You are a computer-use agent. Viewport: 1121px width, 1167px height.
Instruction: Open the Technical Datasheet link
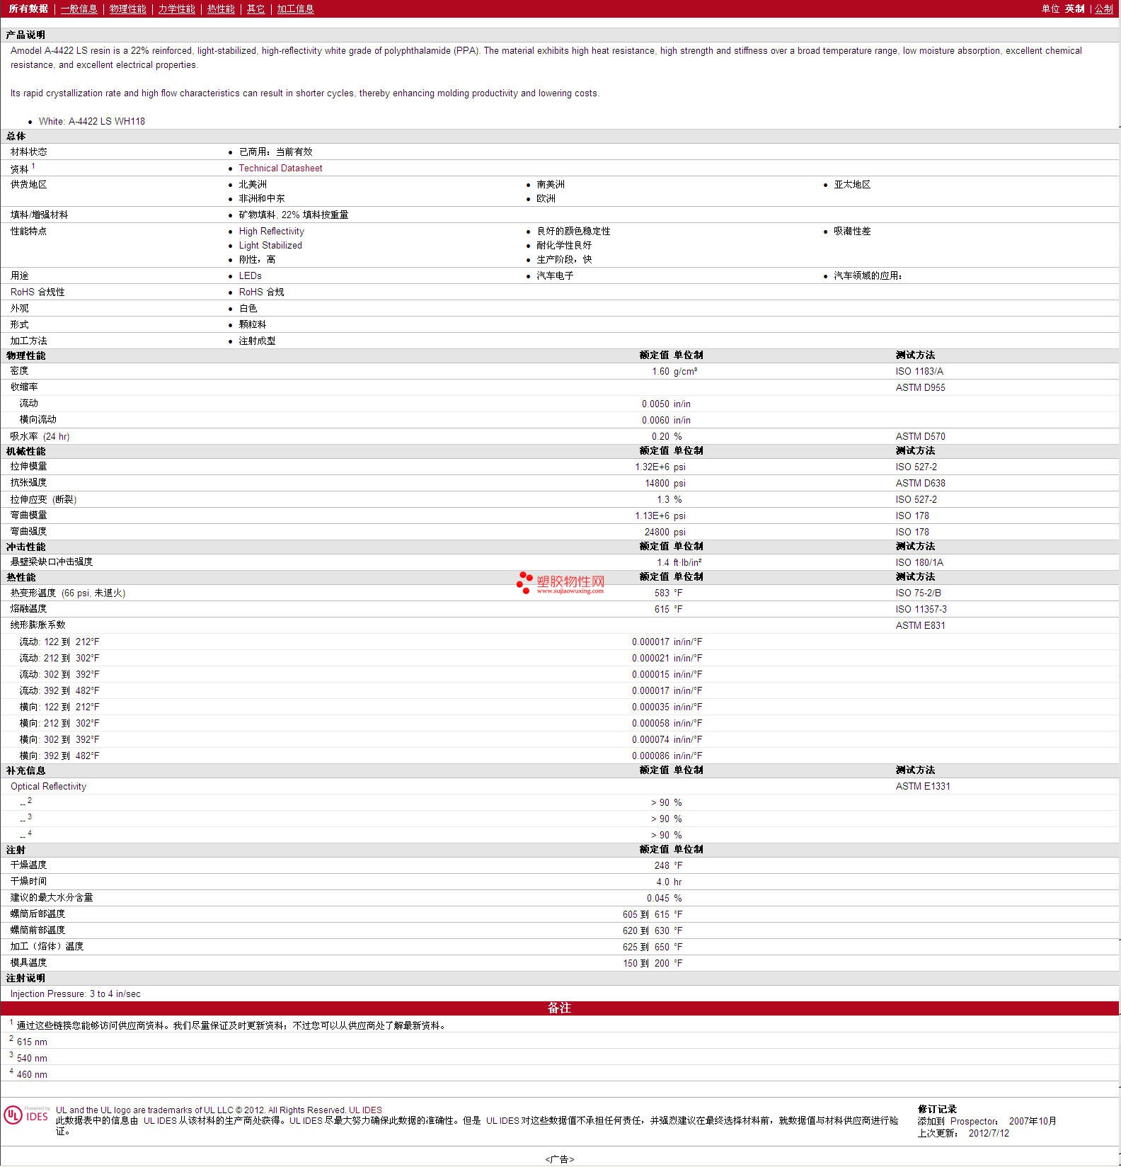(x=280, y=169)
